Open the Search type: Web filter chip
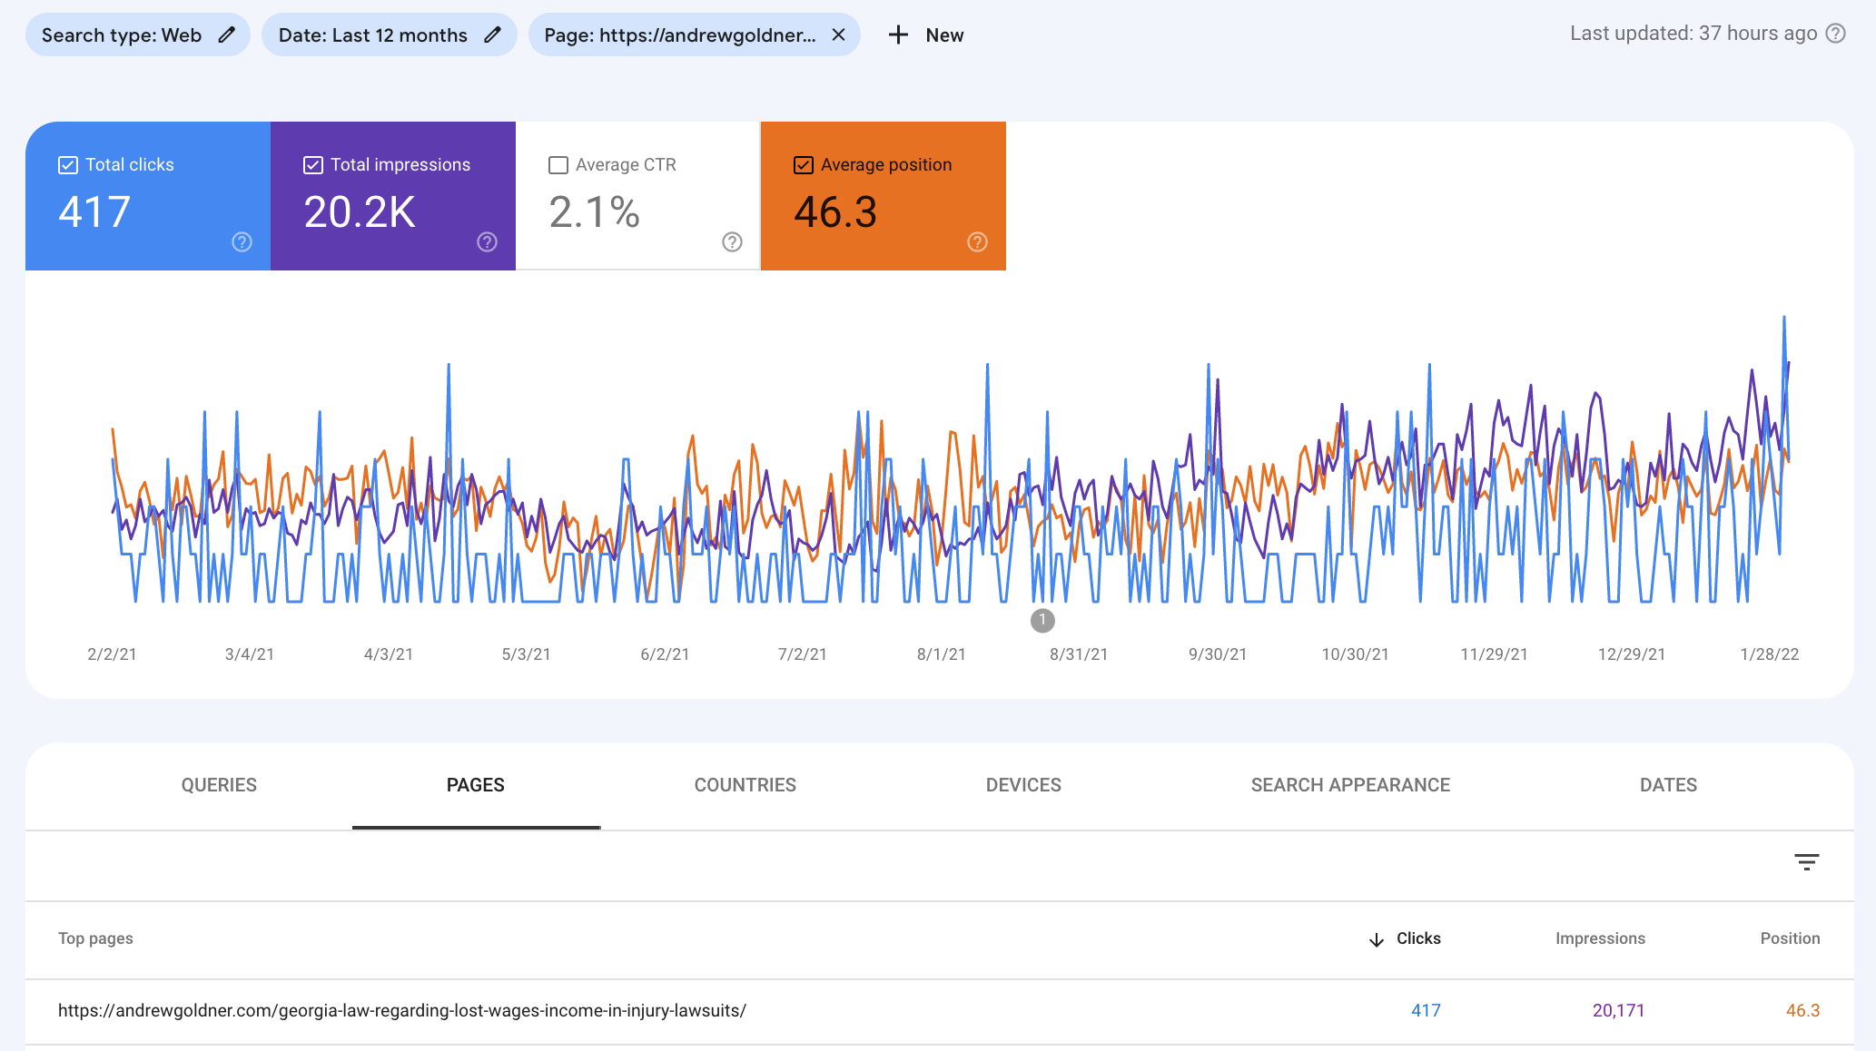This screenshot has width=1876, height=1051. (x=137, y=34)
